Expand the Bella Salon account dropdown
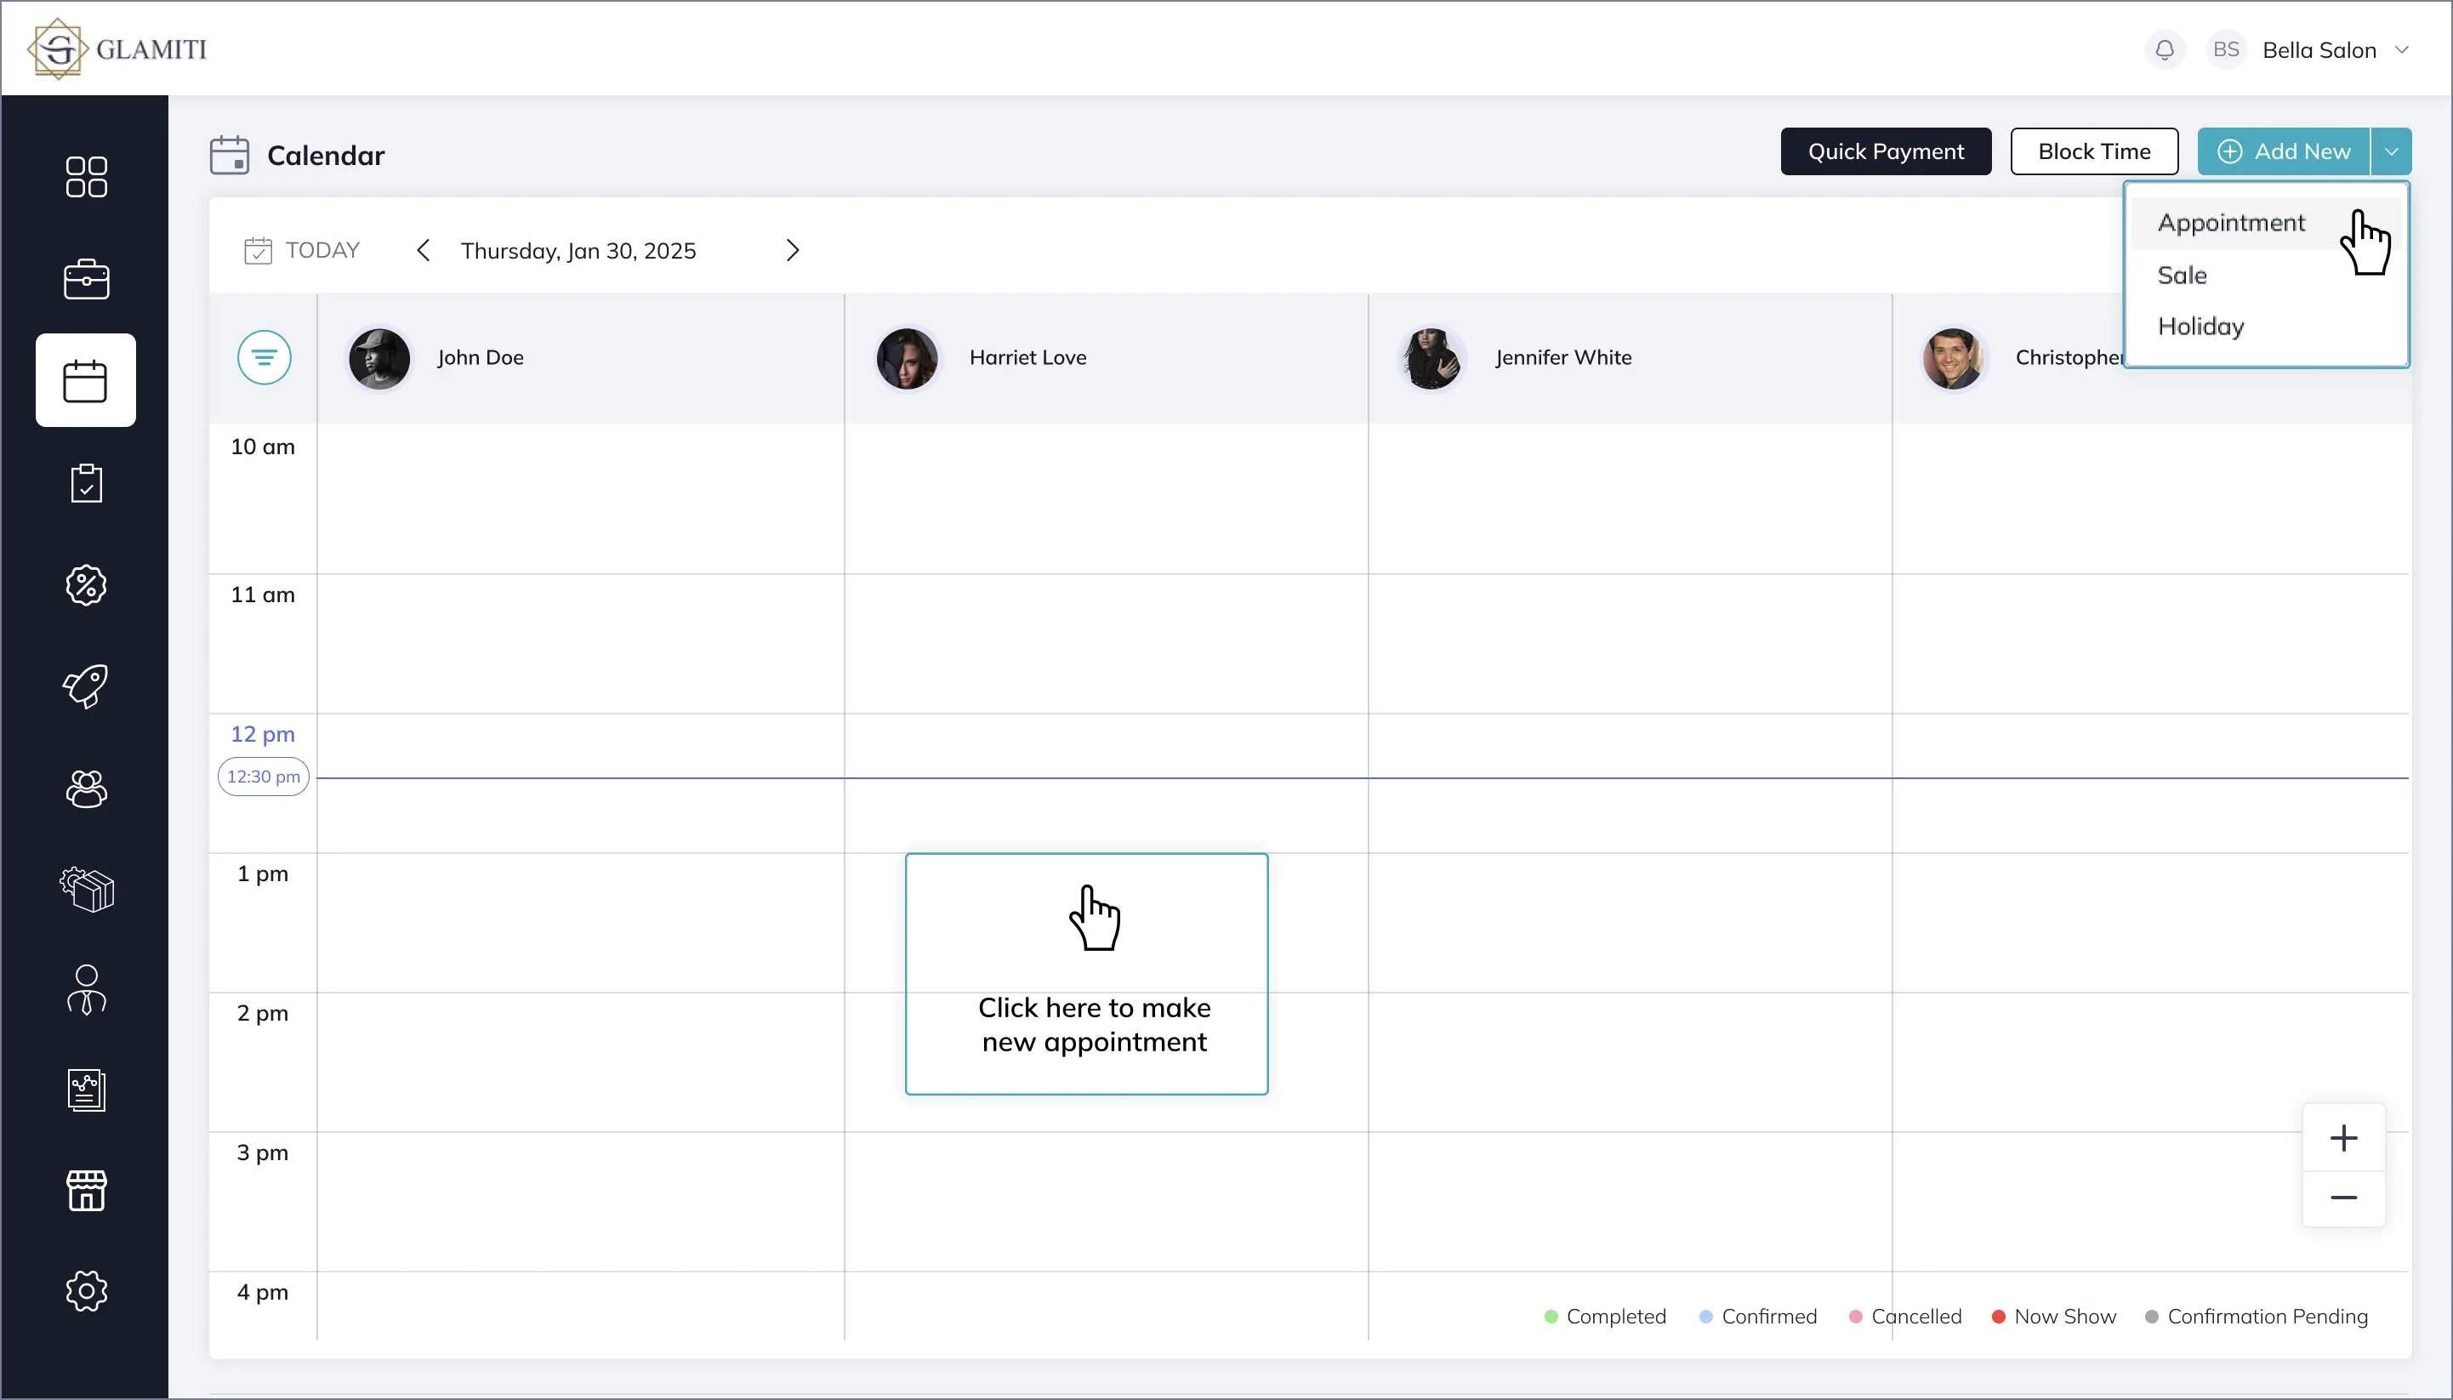Screen dimensions: 2453x1400 (2402, 50)
